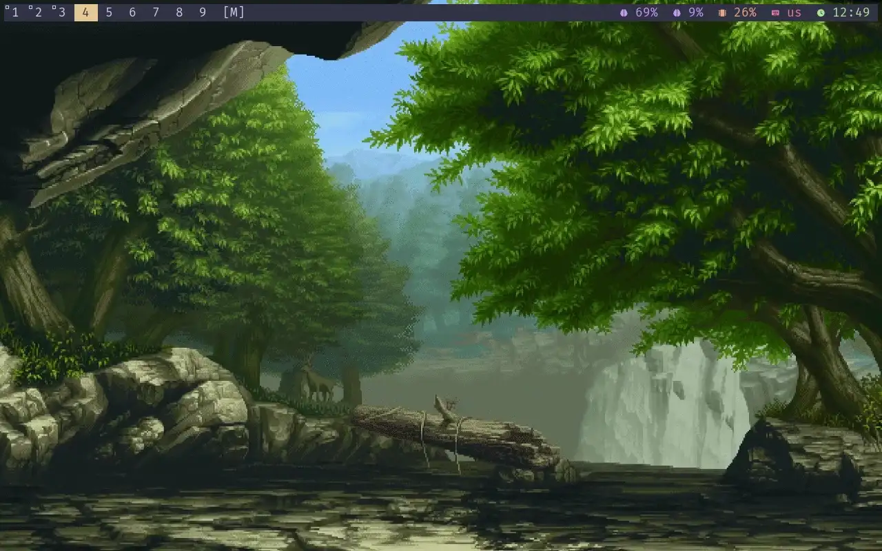Click the chip icon beside 26%
Image resolution: width=882 pixels, height=551 pixels.
click(x=722, y=12)
